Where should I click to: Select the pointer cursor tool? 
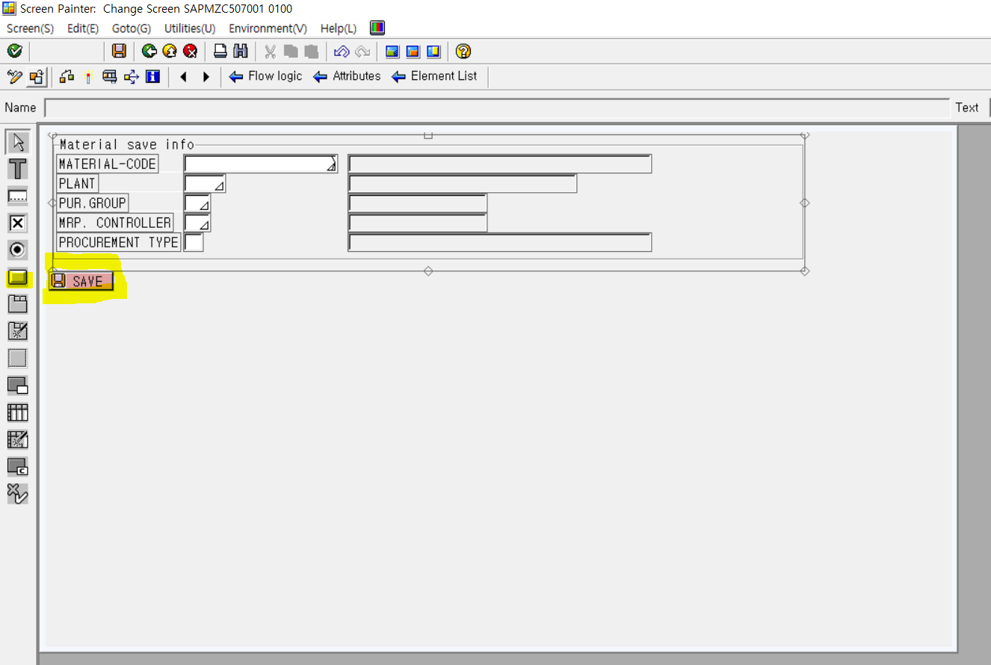18,141
